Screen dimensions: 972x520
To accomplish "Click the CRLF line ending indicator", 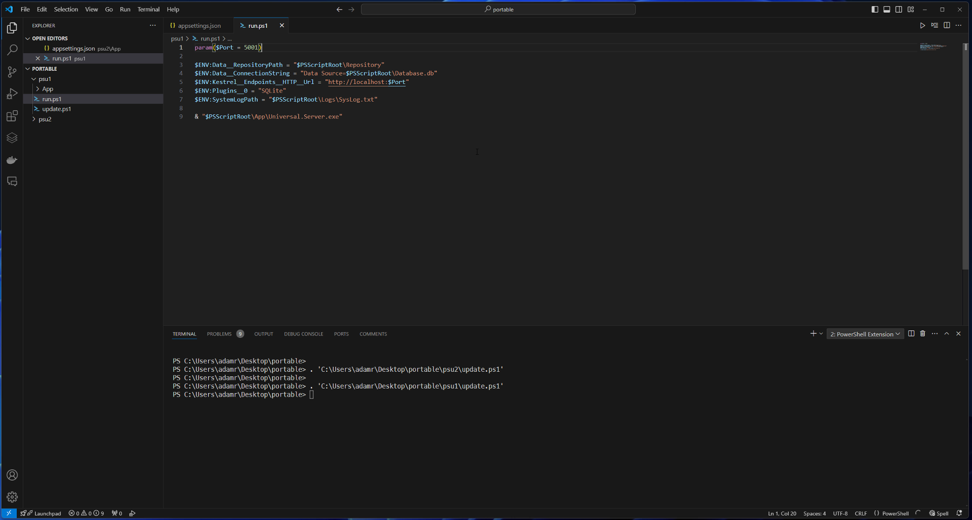I will pyautogui.click(x=861, y=513).
